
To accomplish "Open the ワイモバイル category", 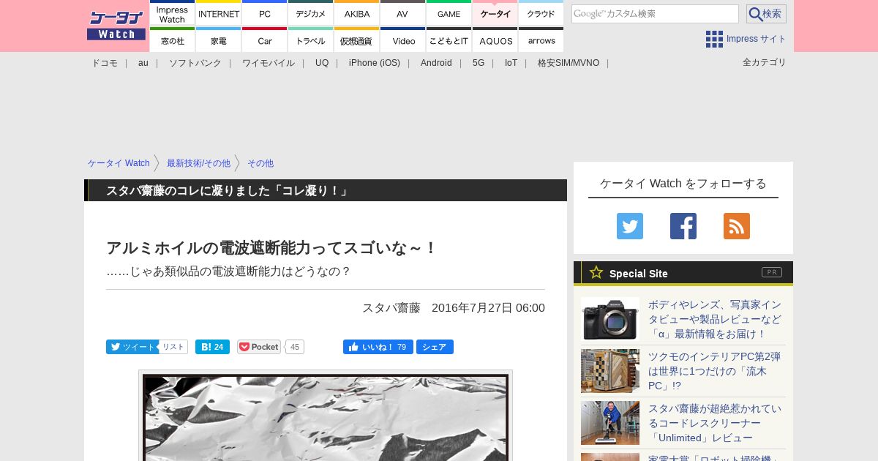I will tap(269, 63).
